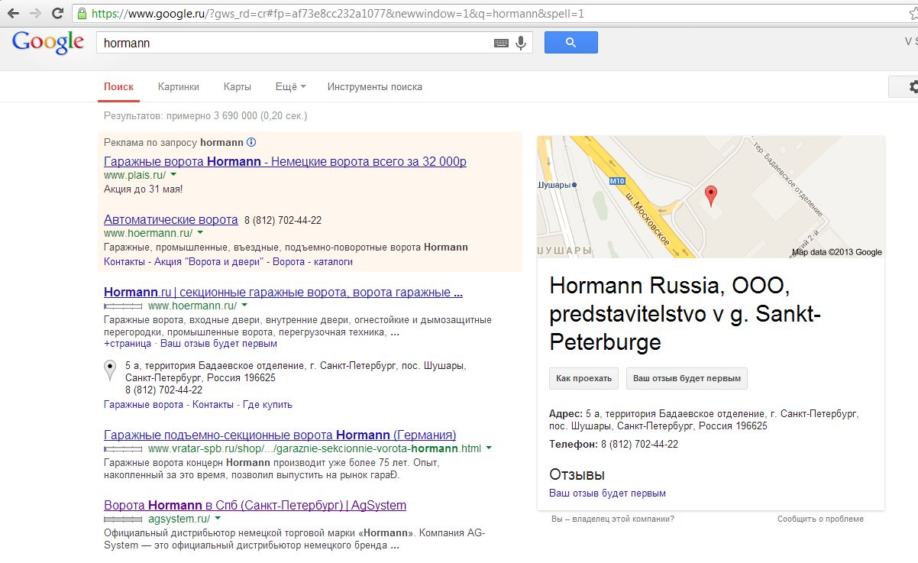Open Инструменты поиска
The width and height of the screenshot is (918, 563).
tap(375, 87)
